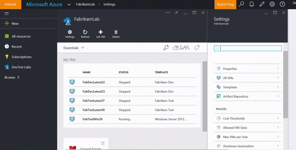Select DevTest Labs in the sidebar
Viewport: 296px width, 150px height.
coord(21,67)
